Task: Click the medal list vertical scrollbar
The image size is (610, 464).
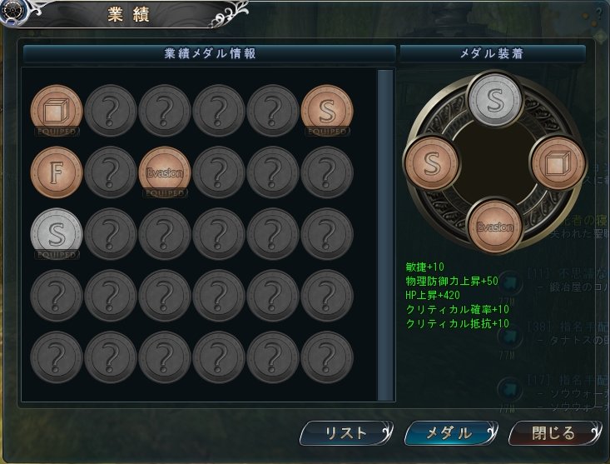Action: click(385, 235)
